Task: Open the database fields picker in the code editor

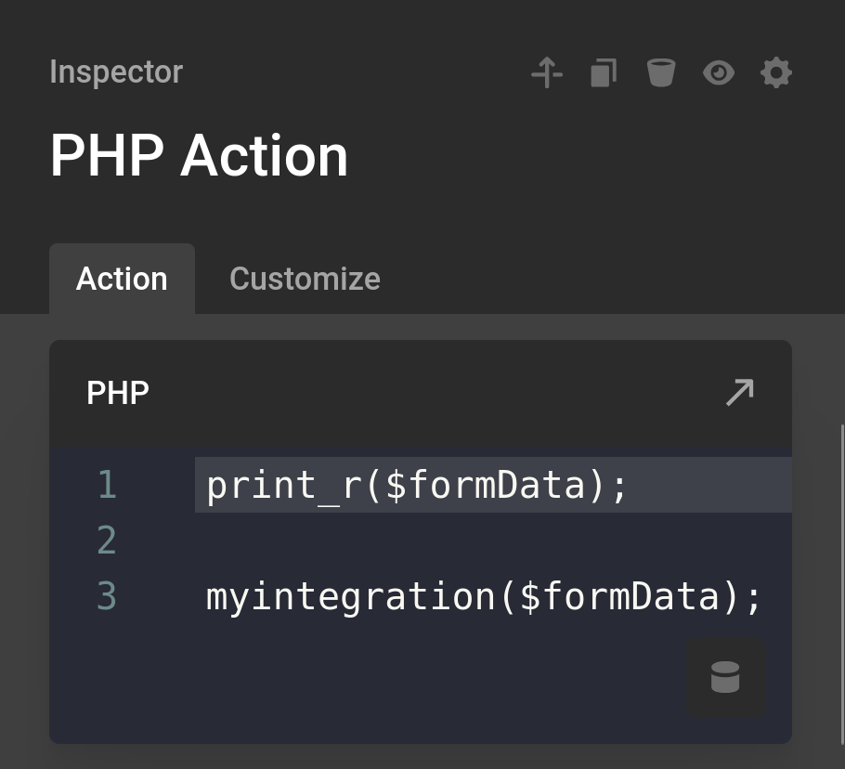Action: 724,677
